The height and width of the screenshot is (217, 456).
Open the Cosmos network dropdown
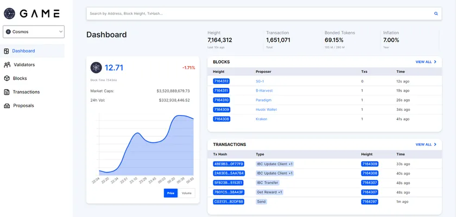34,32
